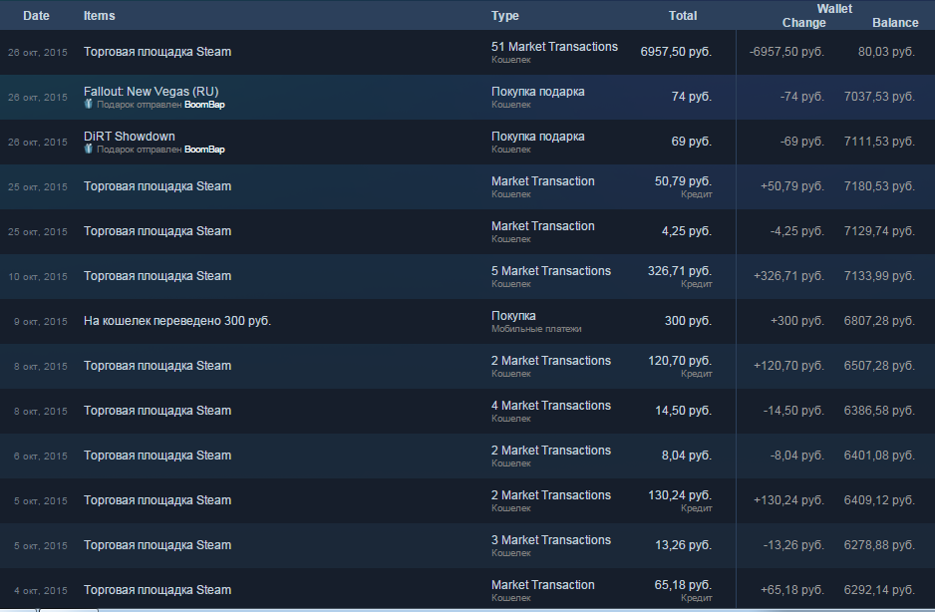Open the 4 Market Transactions entry
The image size is (935, 612).
pyautogui.click(x=551, y=406)
